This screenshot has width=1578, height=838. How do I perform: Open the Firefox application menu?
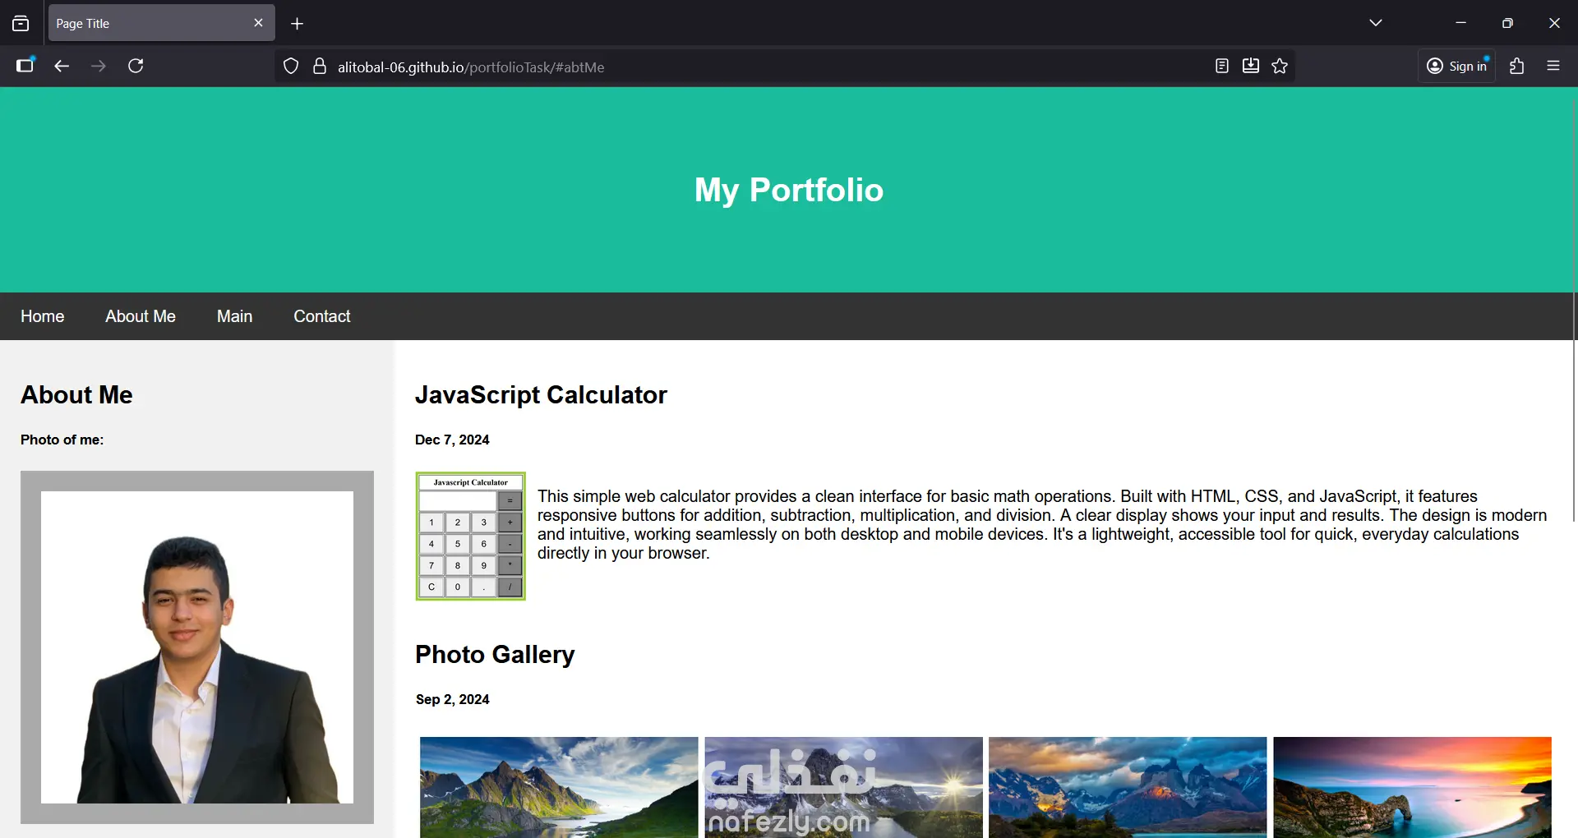1553,66
